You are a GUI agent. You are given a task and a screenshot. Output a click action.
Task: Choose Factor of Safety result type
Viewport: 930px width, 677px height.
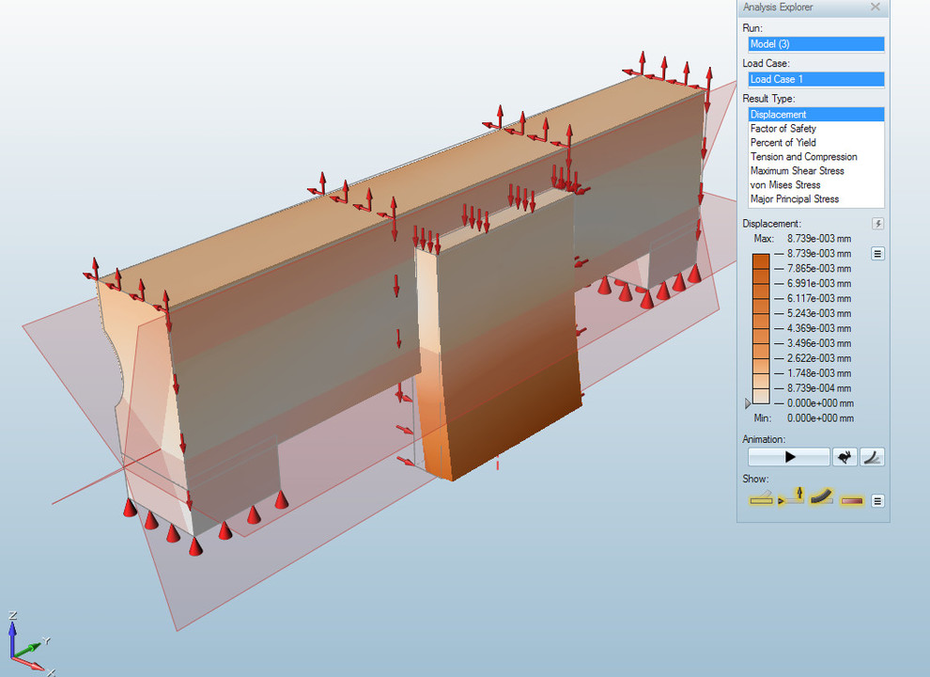click(783, 129)
